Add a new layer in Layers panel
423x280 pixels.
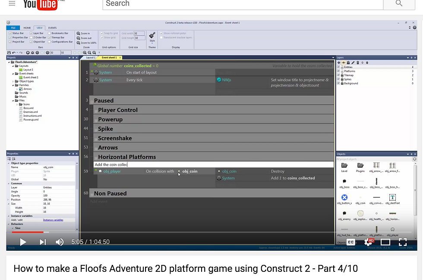(x=339, y=63)
